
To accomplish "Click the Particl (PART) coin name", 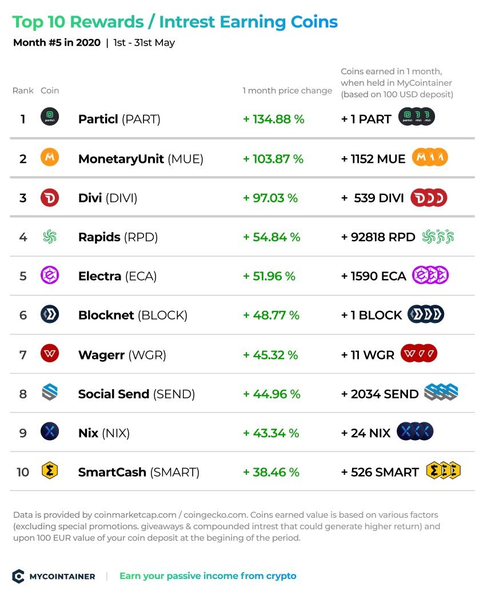I will [119, 119].
